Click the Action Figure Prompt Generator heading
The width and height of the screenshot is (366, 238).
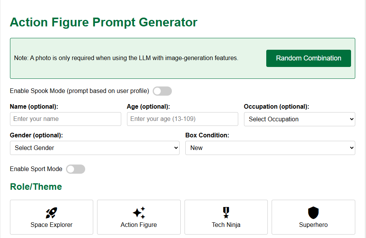[104, 22]
